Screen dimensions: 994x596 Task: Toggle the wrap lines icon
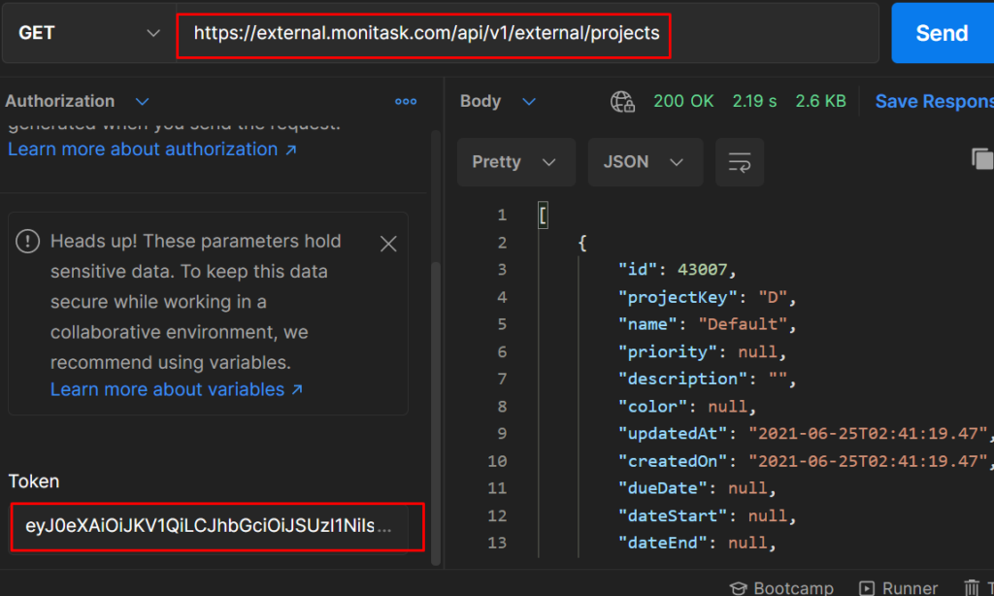pos(739,162)
